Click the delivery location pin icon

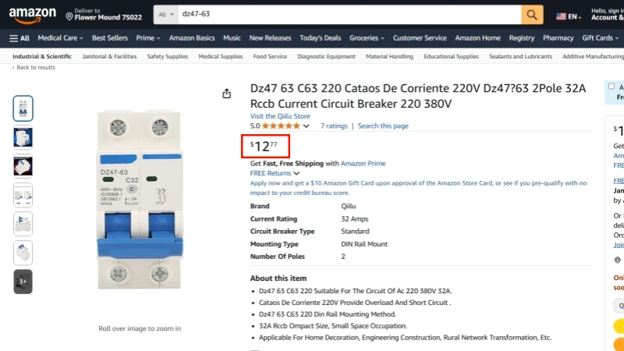tap(69, 16)
